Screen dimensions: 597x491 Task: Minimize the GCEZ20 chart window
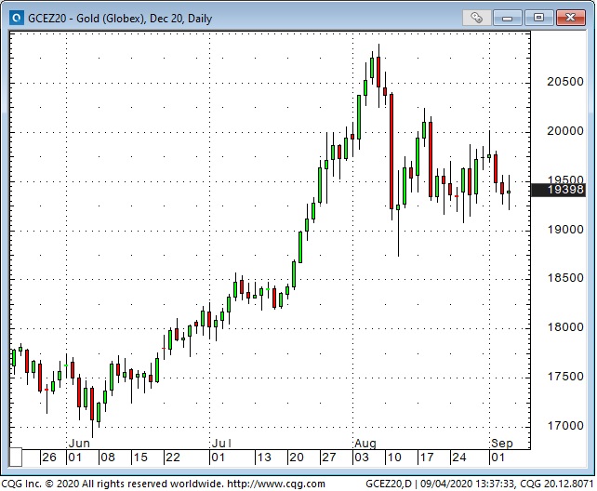click(508, 18)
